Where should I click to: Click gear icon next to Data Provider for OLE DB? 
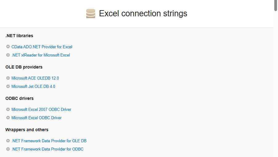[8, 141]
